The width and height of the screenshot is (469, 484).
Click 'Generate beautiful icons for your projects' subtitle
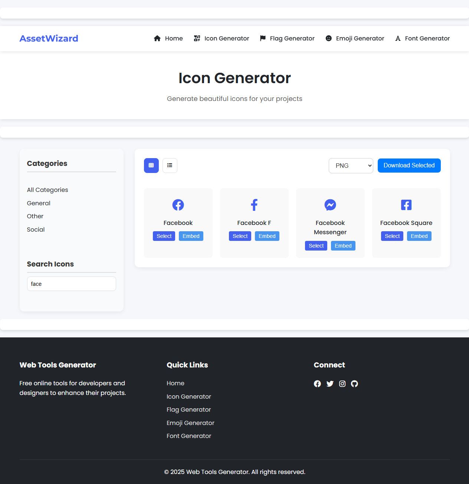[x=234, y=99]
